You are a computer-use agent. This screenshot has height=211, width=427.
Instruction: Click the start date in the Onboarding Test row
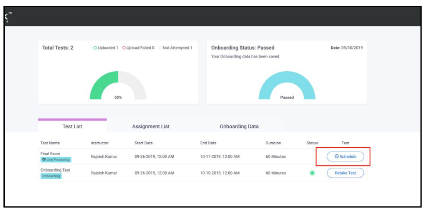tap(154, 173)
